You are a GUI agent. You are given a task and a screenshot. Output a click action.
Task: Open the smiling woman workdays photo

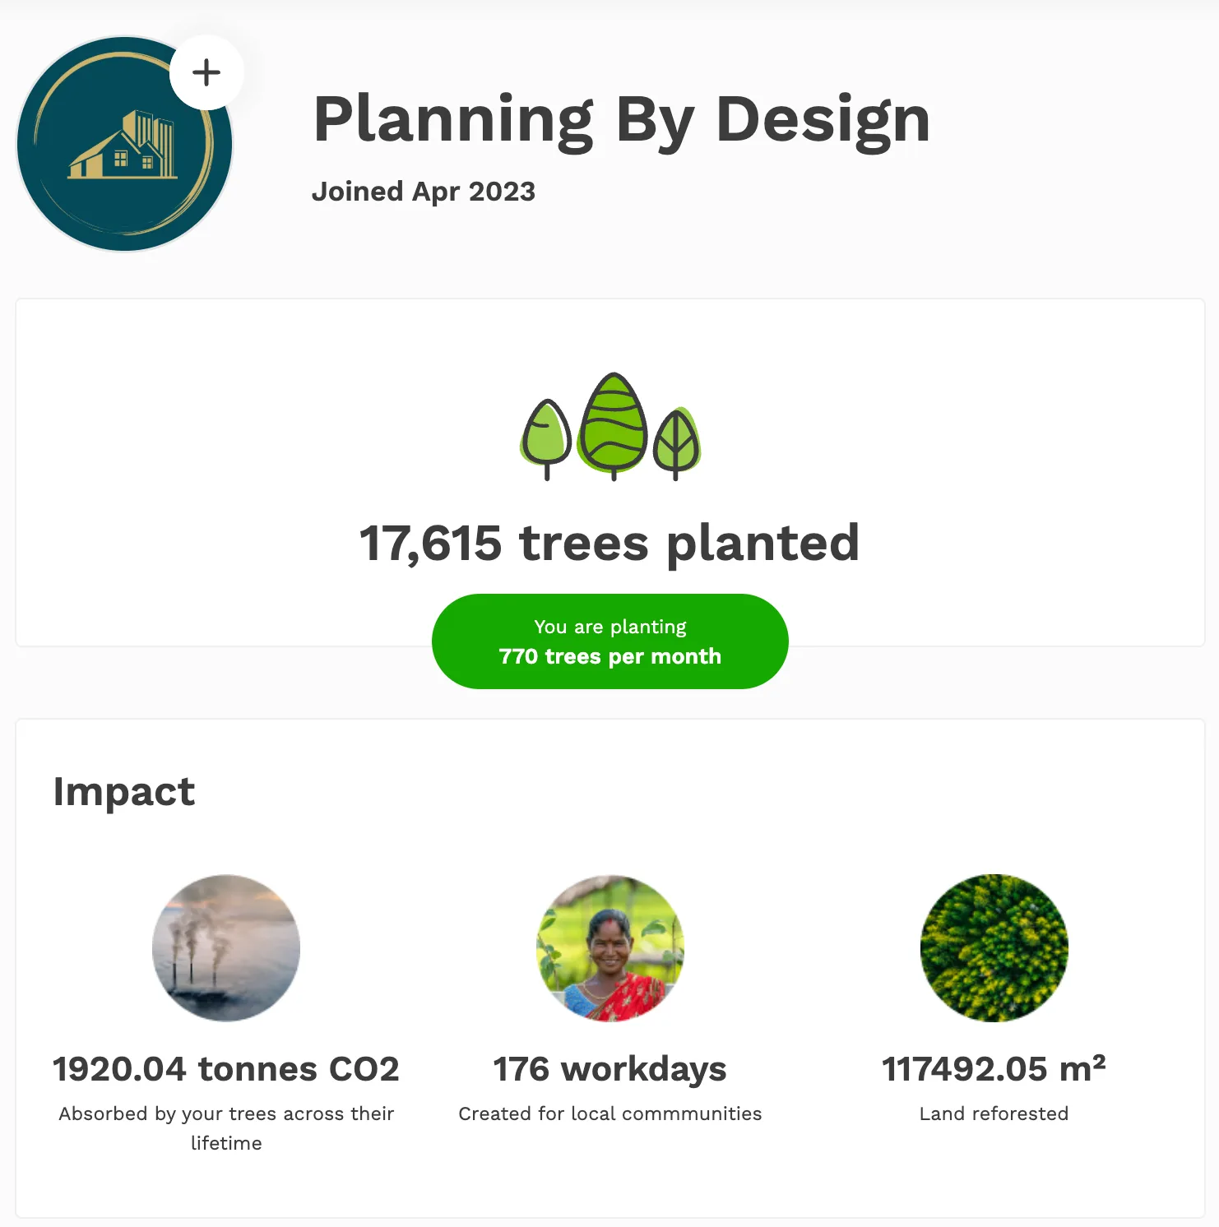click(x=609, y=947)
